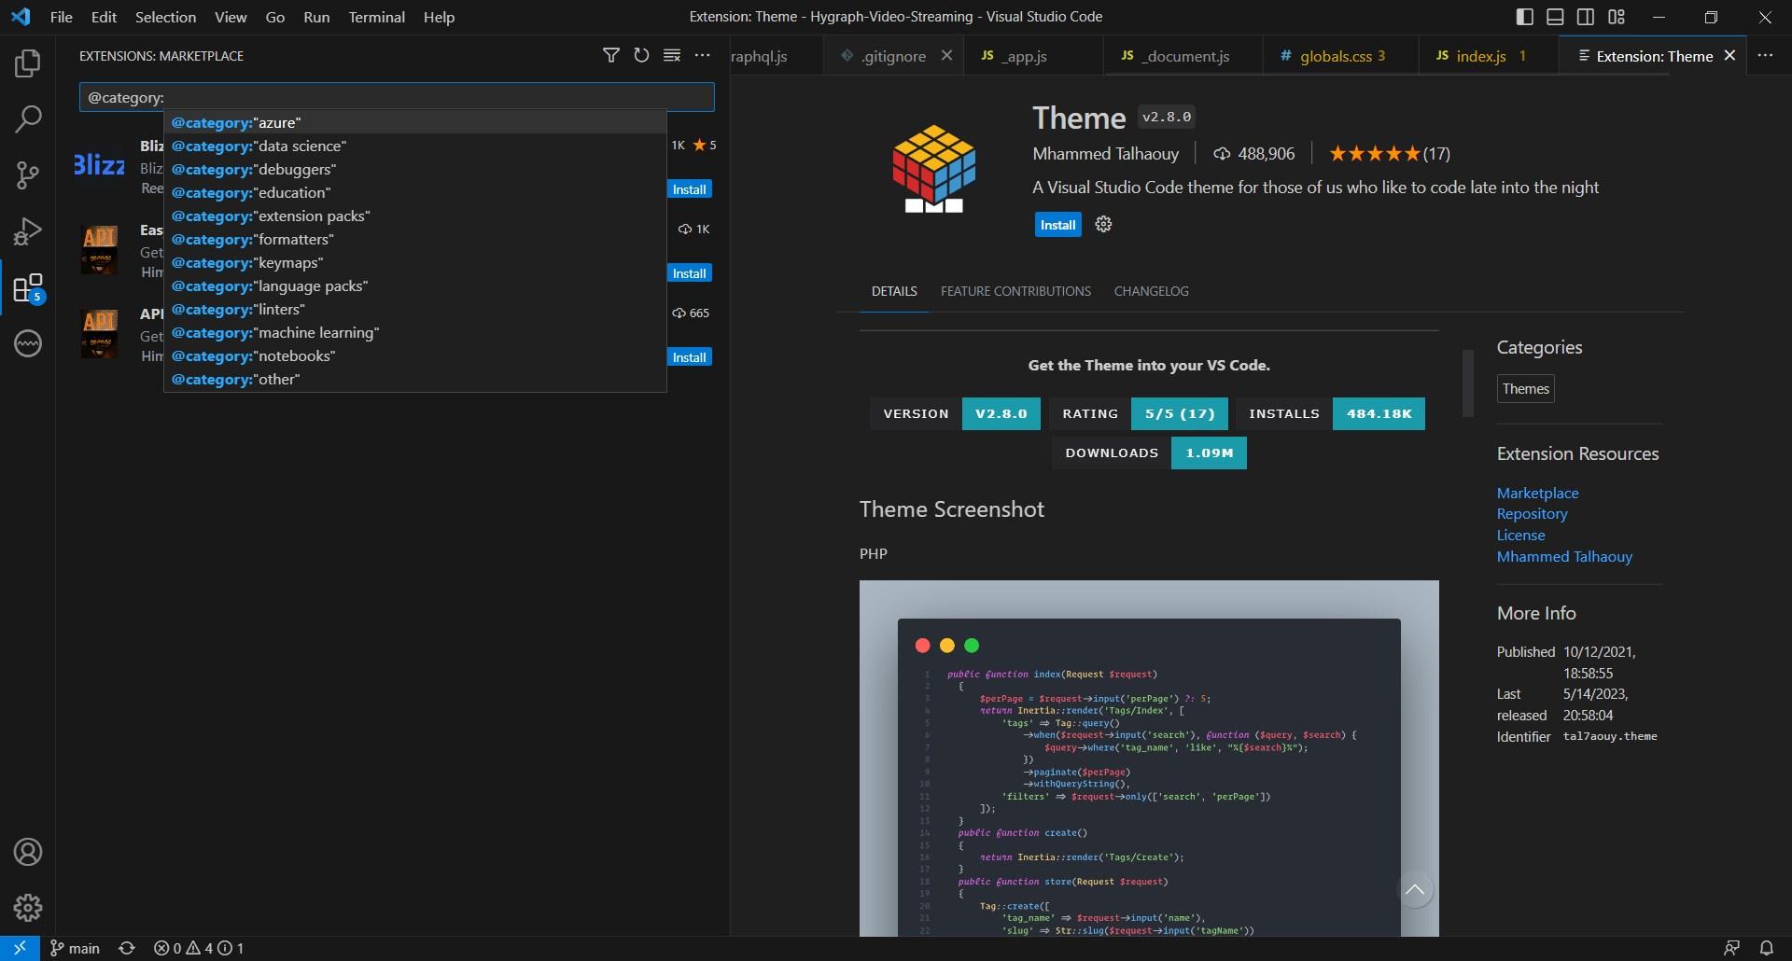Open Run and Debug view

[28, 230]
